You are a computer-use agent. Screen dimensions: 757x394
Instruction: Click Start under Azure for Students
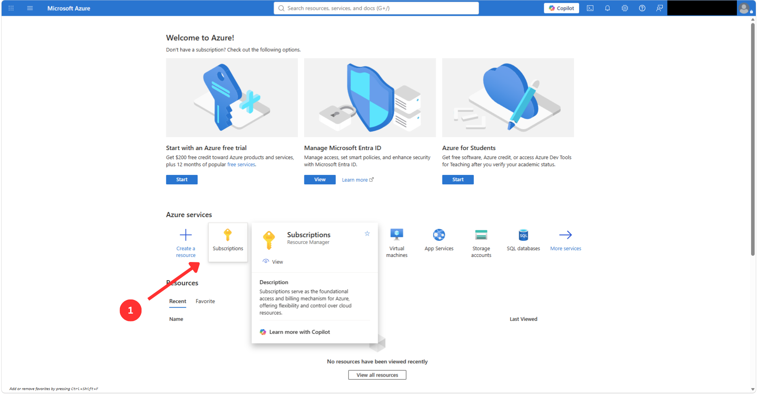458,180
